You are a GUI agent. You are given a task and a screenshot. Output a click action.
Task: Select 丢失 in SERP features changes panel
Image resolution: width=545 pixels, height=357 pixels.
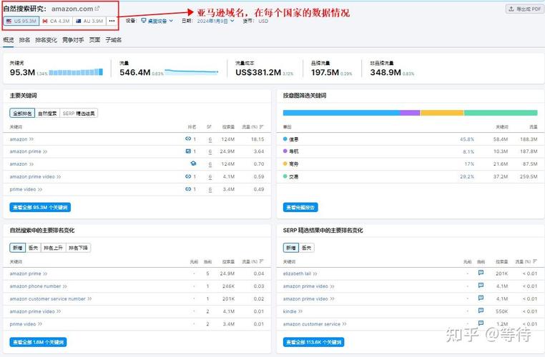coord(307,248)
